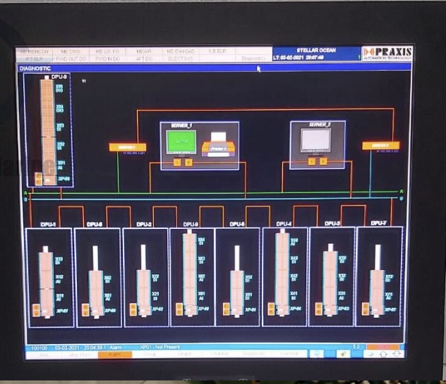Open the FWD IN DG page tab

coord(107,58)
